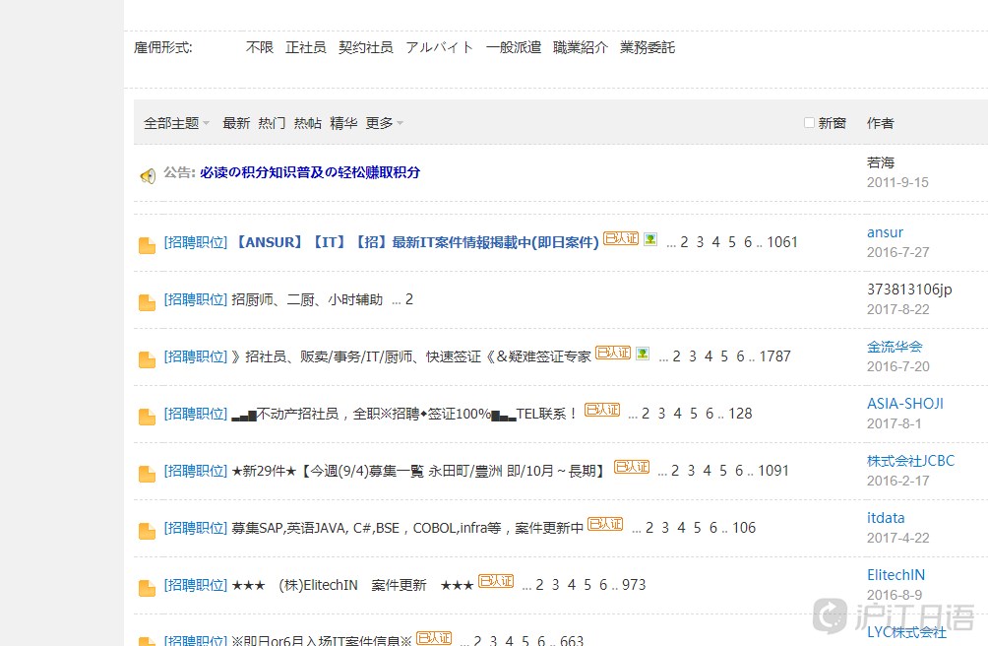The width and height of the screenshot is (988, 646).
Task: Click folder icon beside 招厨师 post
Action: click(x=148, y=302)
